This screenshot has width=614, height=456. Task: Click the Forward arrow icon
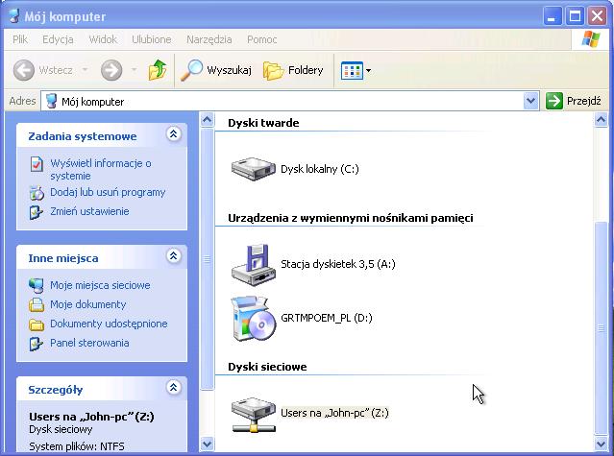click(x=111, y=70)
